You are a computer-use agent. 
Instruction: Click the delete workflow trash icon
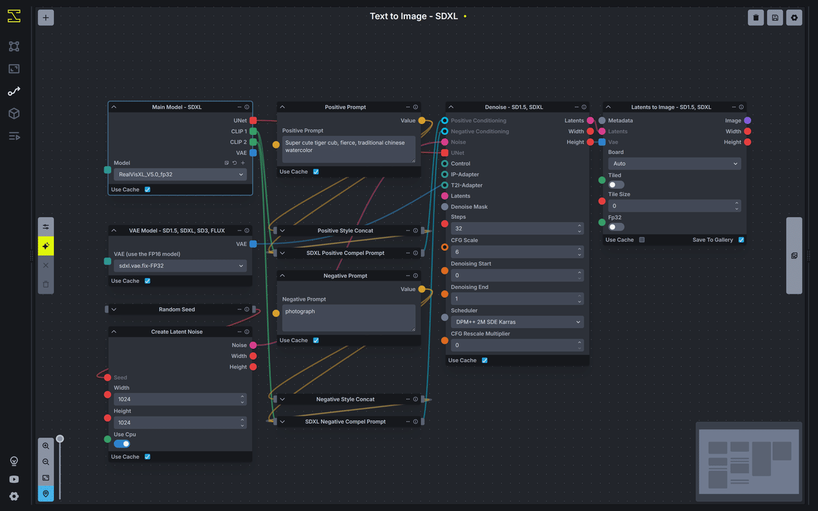[755, 18]
